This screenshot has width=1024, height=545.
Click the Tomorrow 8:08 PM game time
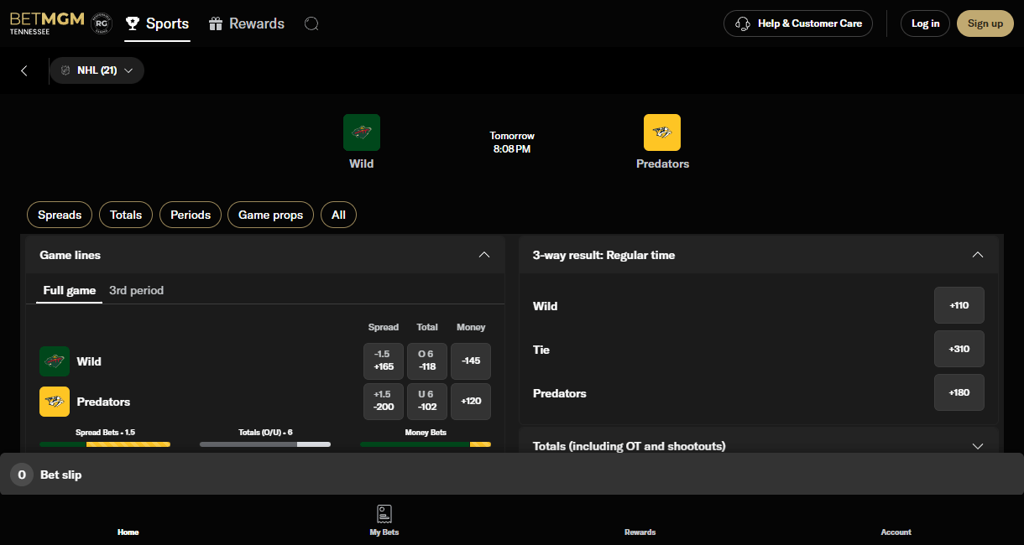(x=512, y=143)
